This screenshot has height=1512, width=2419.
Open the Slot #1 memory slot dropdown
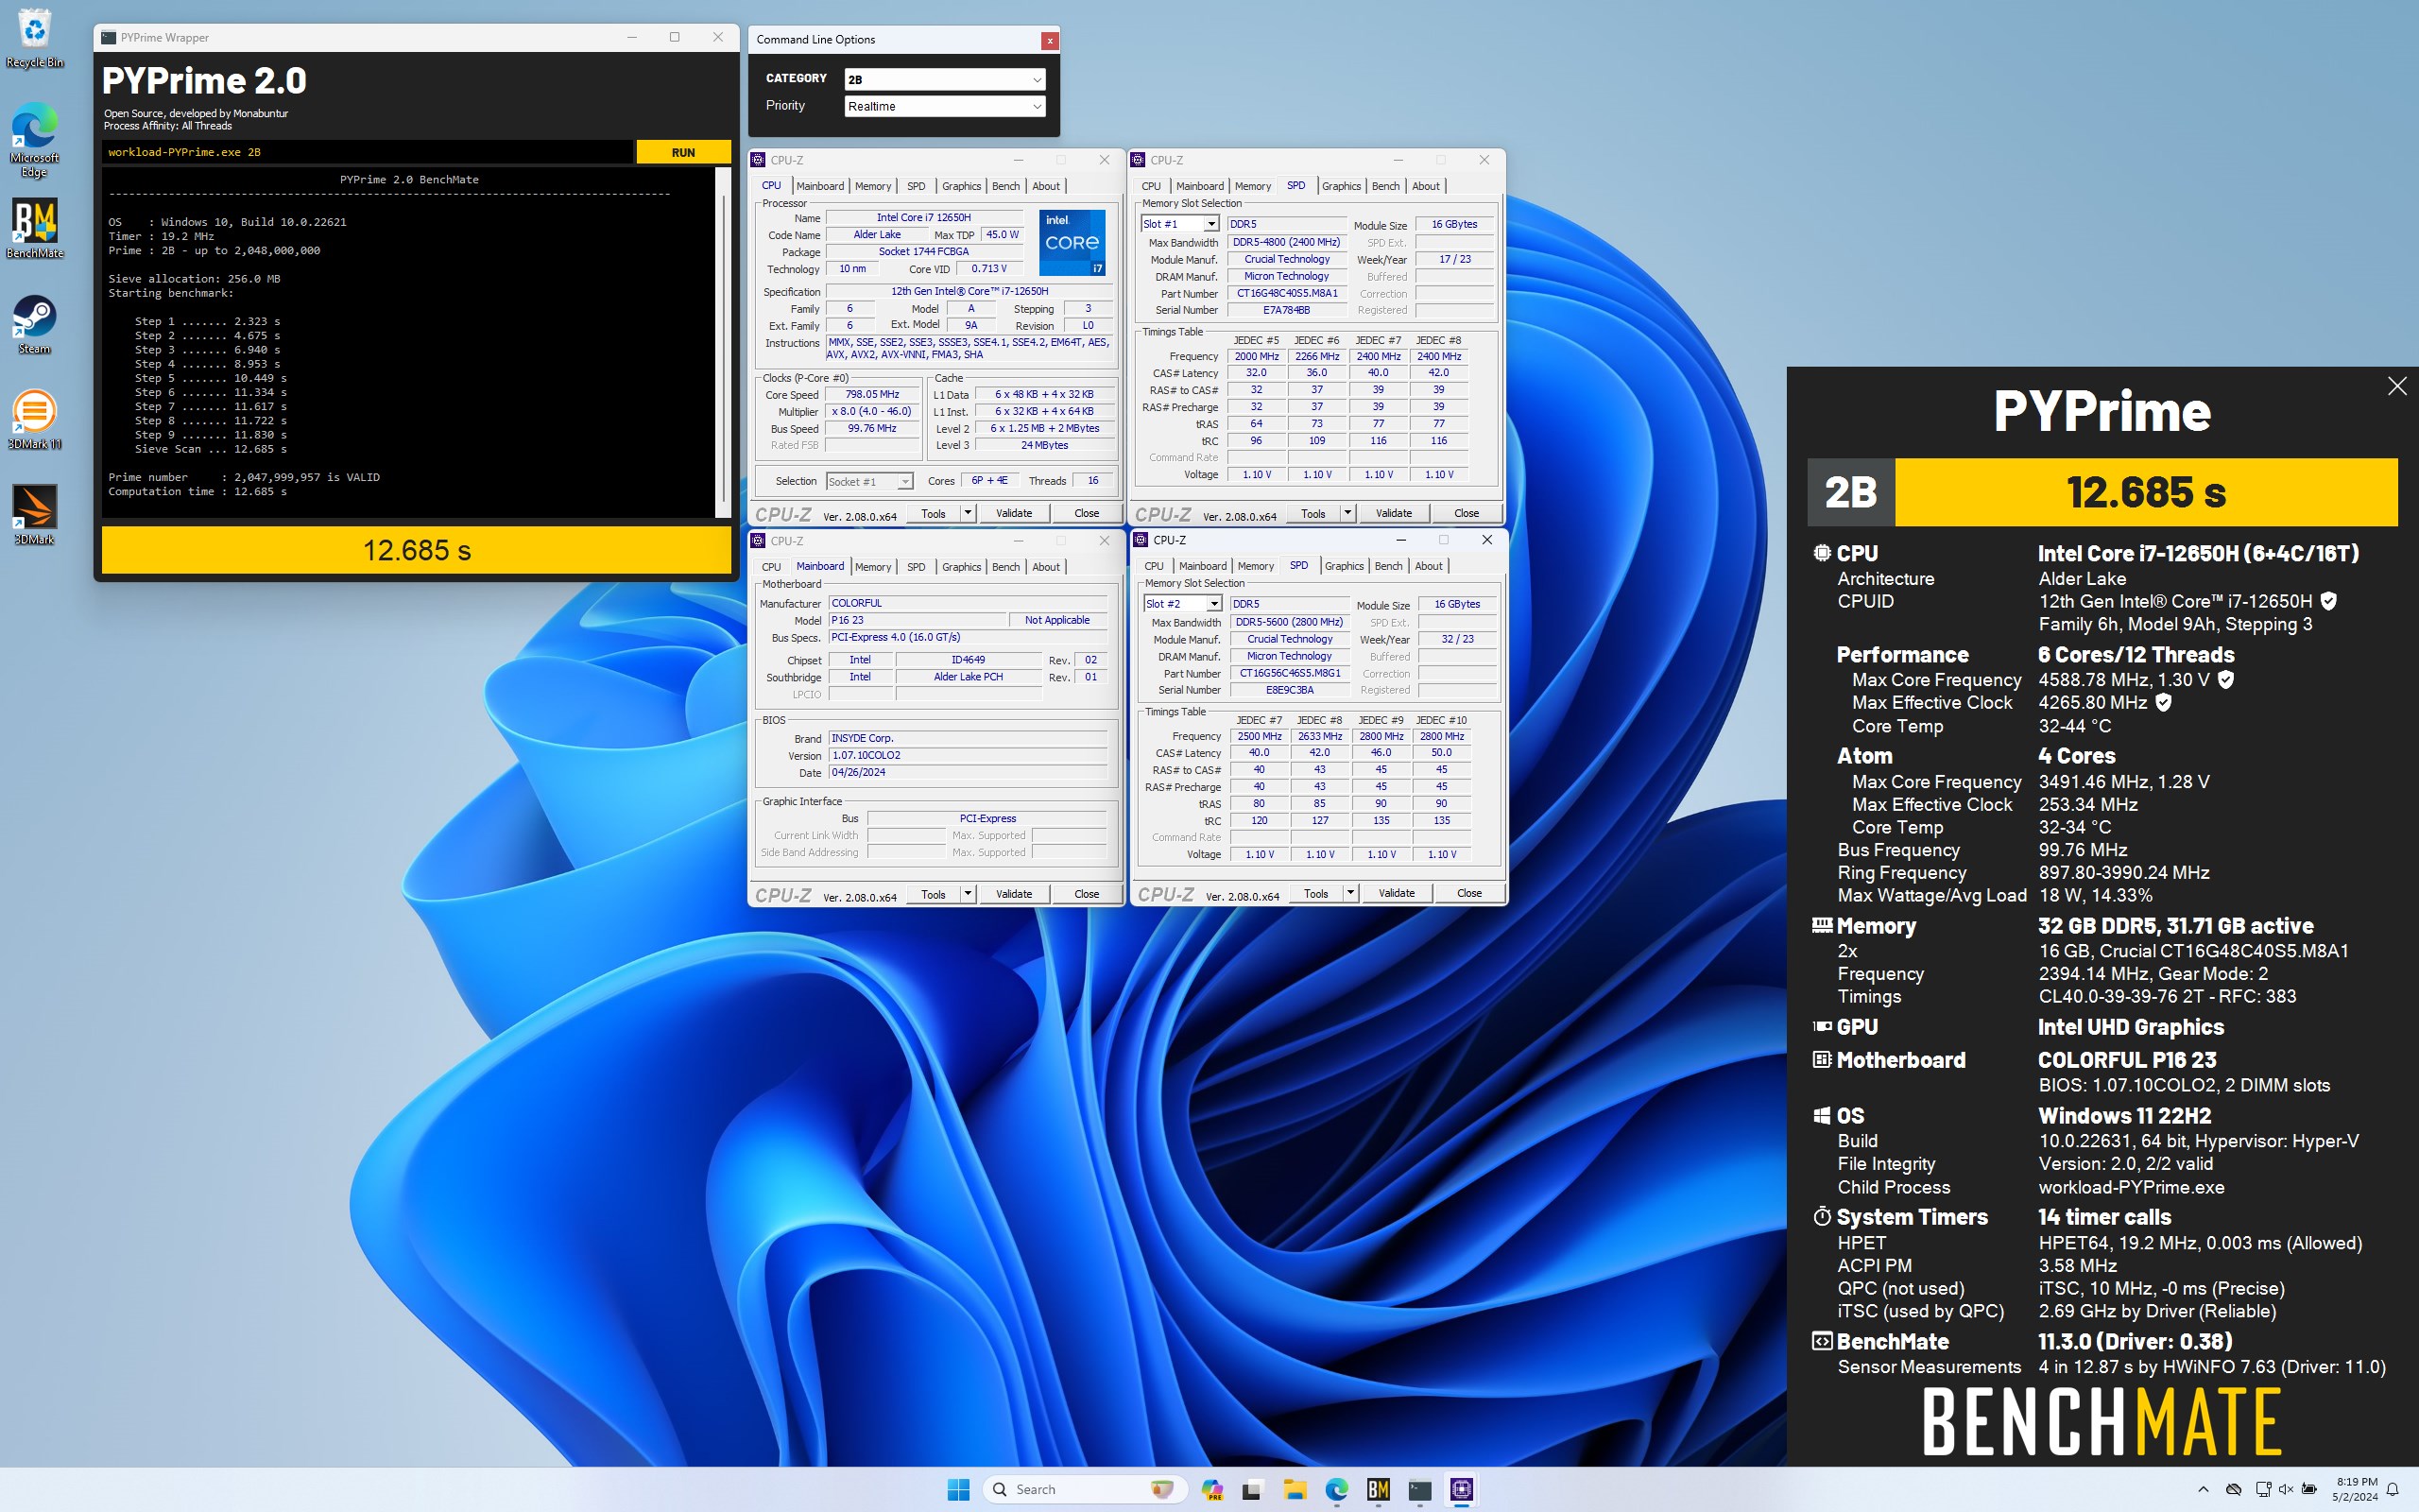point(1179,224)
